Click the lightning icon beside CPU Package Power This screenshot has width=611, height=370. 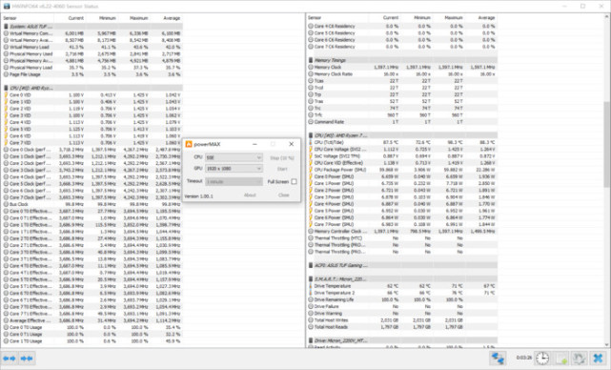(311, 170)
